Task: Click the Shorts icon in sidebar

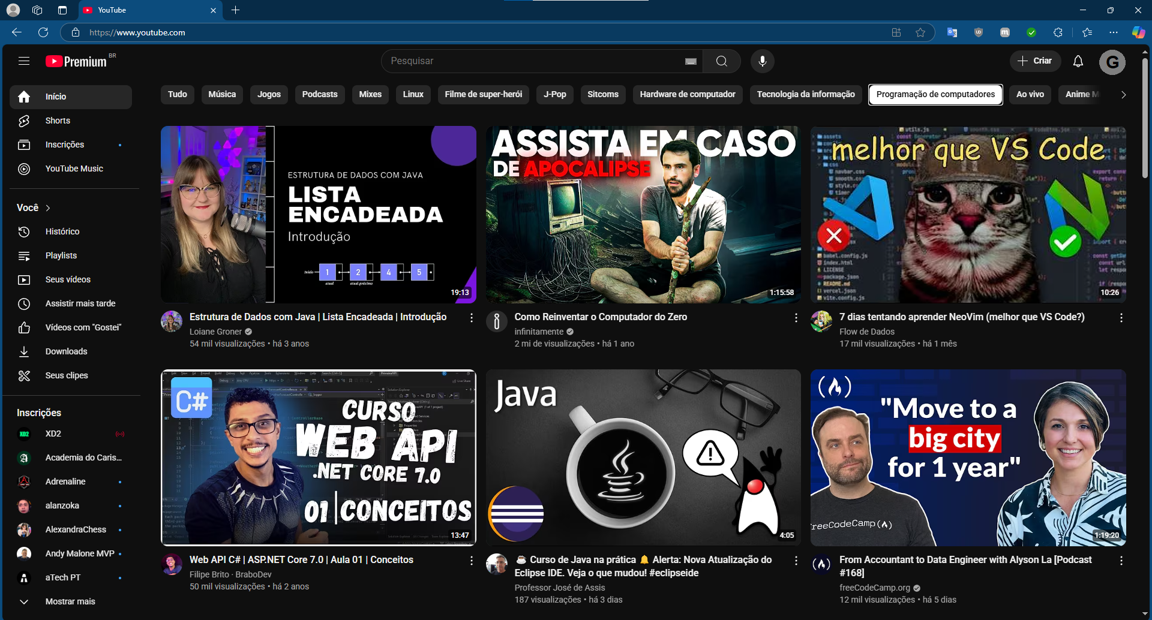Action: click(x=24, y=121)
